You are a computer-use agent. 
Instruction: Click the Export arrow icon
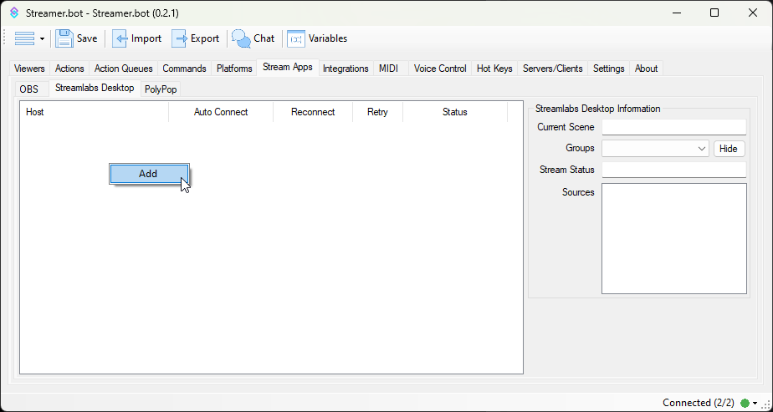point(179,38)
